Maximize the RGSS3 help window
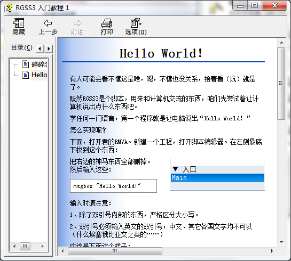The width and height of the screenshot is (291, 261). tap(255, 6)
